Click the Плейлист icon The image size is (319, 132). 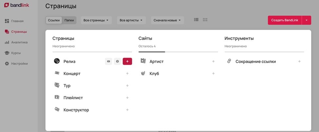(x=57, y=97)
